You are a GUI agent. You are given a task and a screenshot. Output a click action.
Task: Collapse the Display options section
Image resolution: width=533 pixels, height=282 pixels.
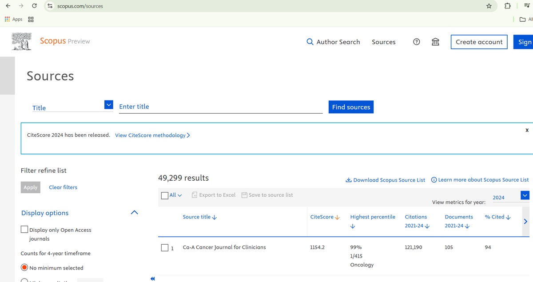click(x=134, y=212)
